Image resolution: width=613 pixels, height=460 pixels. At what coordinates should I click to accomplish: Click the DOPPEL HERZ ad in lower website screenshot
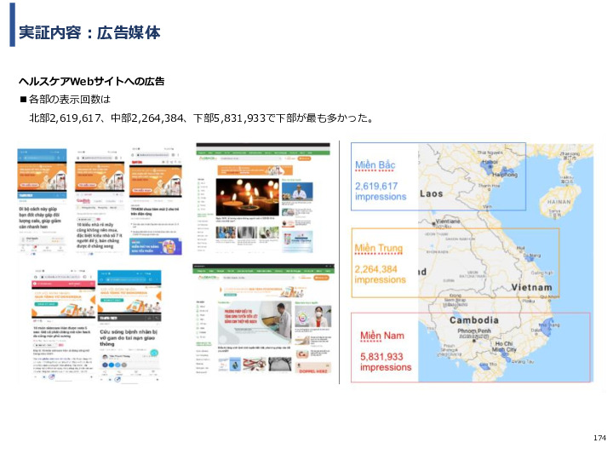(313, 368)
